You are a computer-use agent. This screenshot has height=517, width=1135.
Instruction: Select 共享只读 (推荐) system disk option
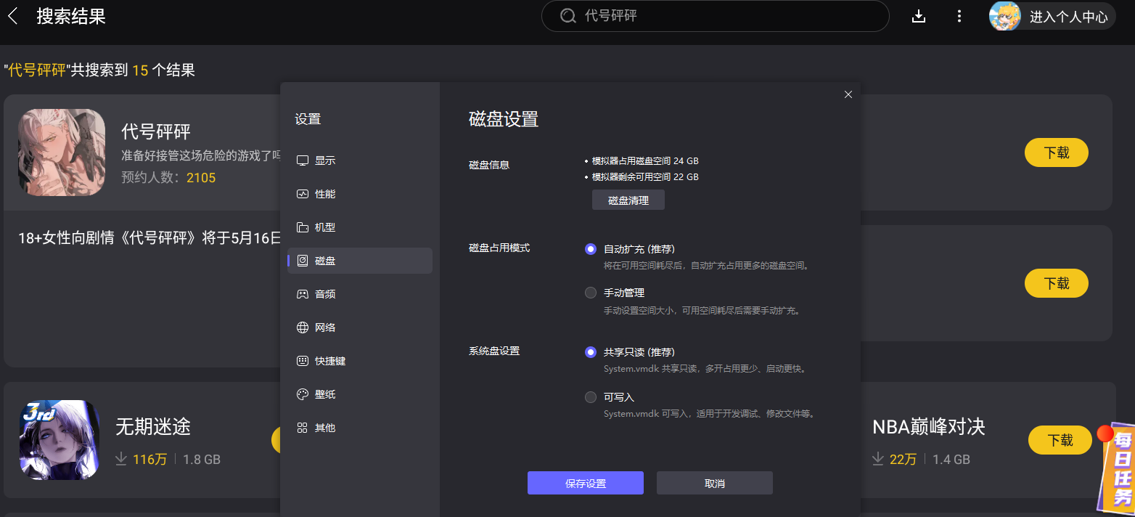(591, 352)
